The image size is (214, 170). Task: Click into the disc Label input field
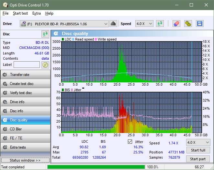point(27,65)
